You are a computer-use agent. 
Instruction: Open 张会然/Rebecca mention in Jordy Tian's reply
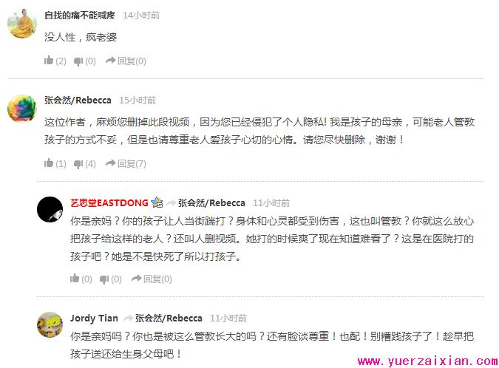169,318
